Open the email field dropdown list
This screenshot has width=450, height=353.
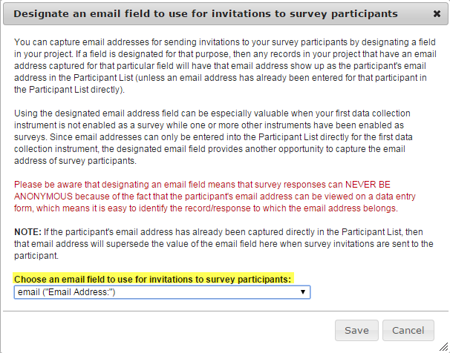[x=161, y=292]
